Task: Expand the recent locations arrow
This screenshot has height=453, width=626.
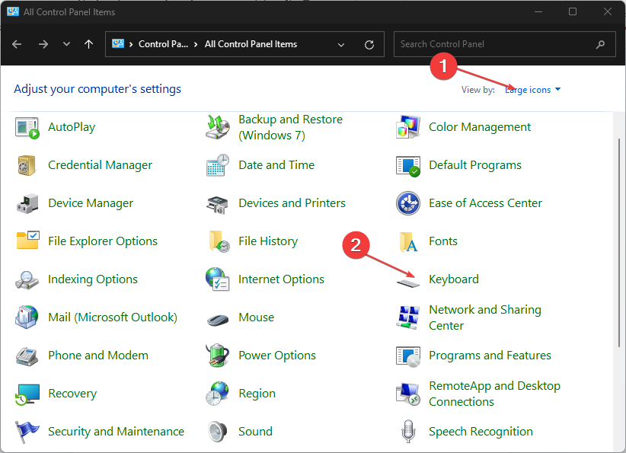Action: (66, 44)
